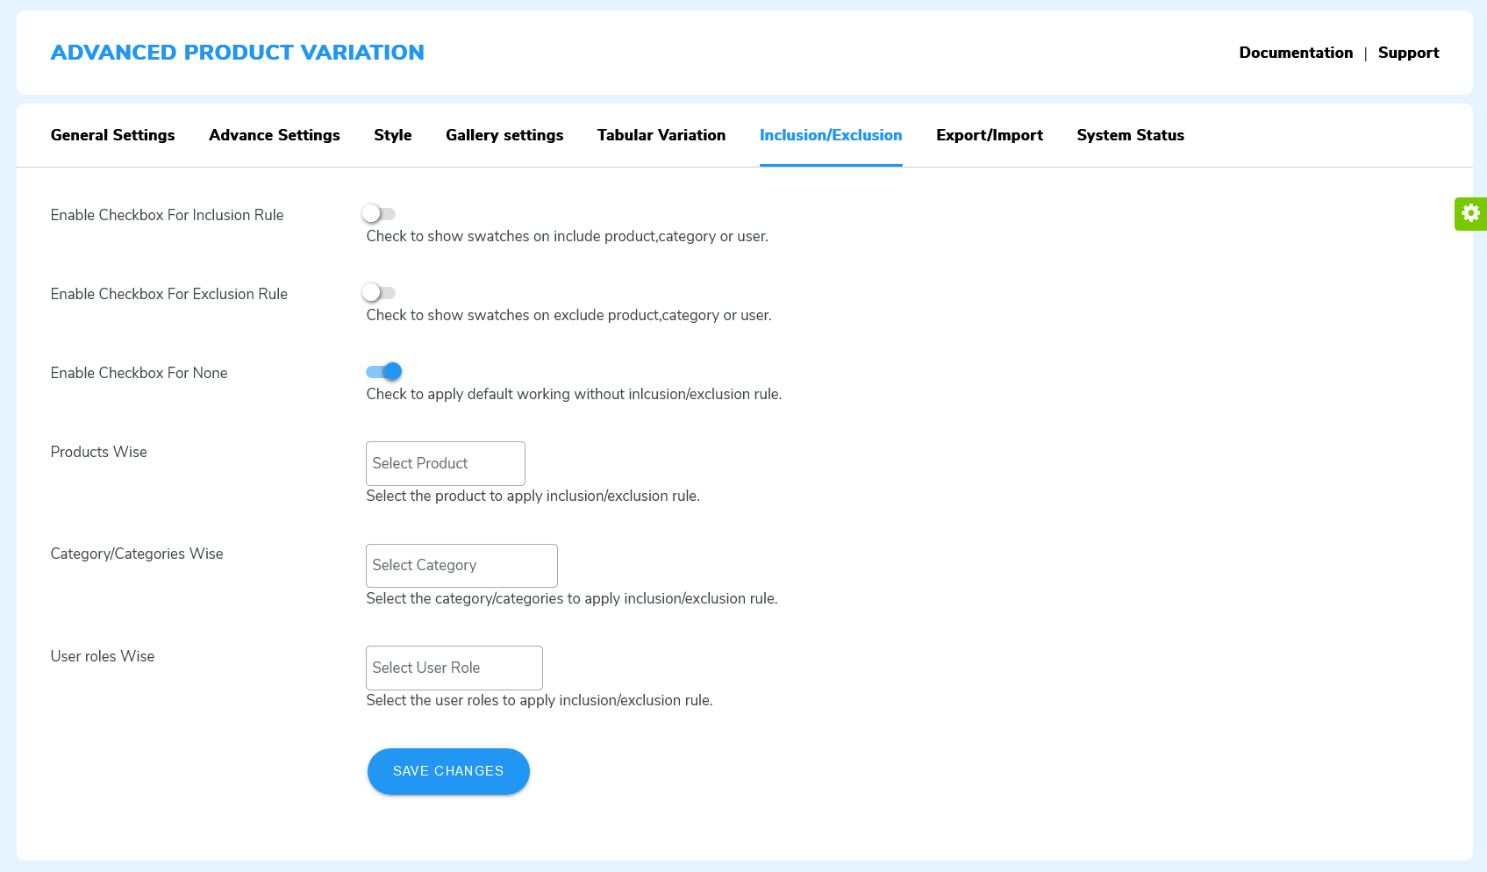This screenshot has height=872, width=1487.
Task: Open the Select Product dropdown
Action: point(446,463)
